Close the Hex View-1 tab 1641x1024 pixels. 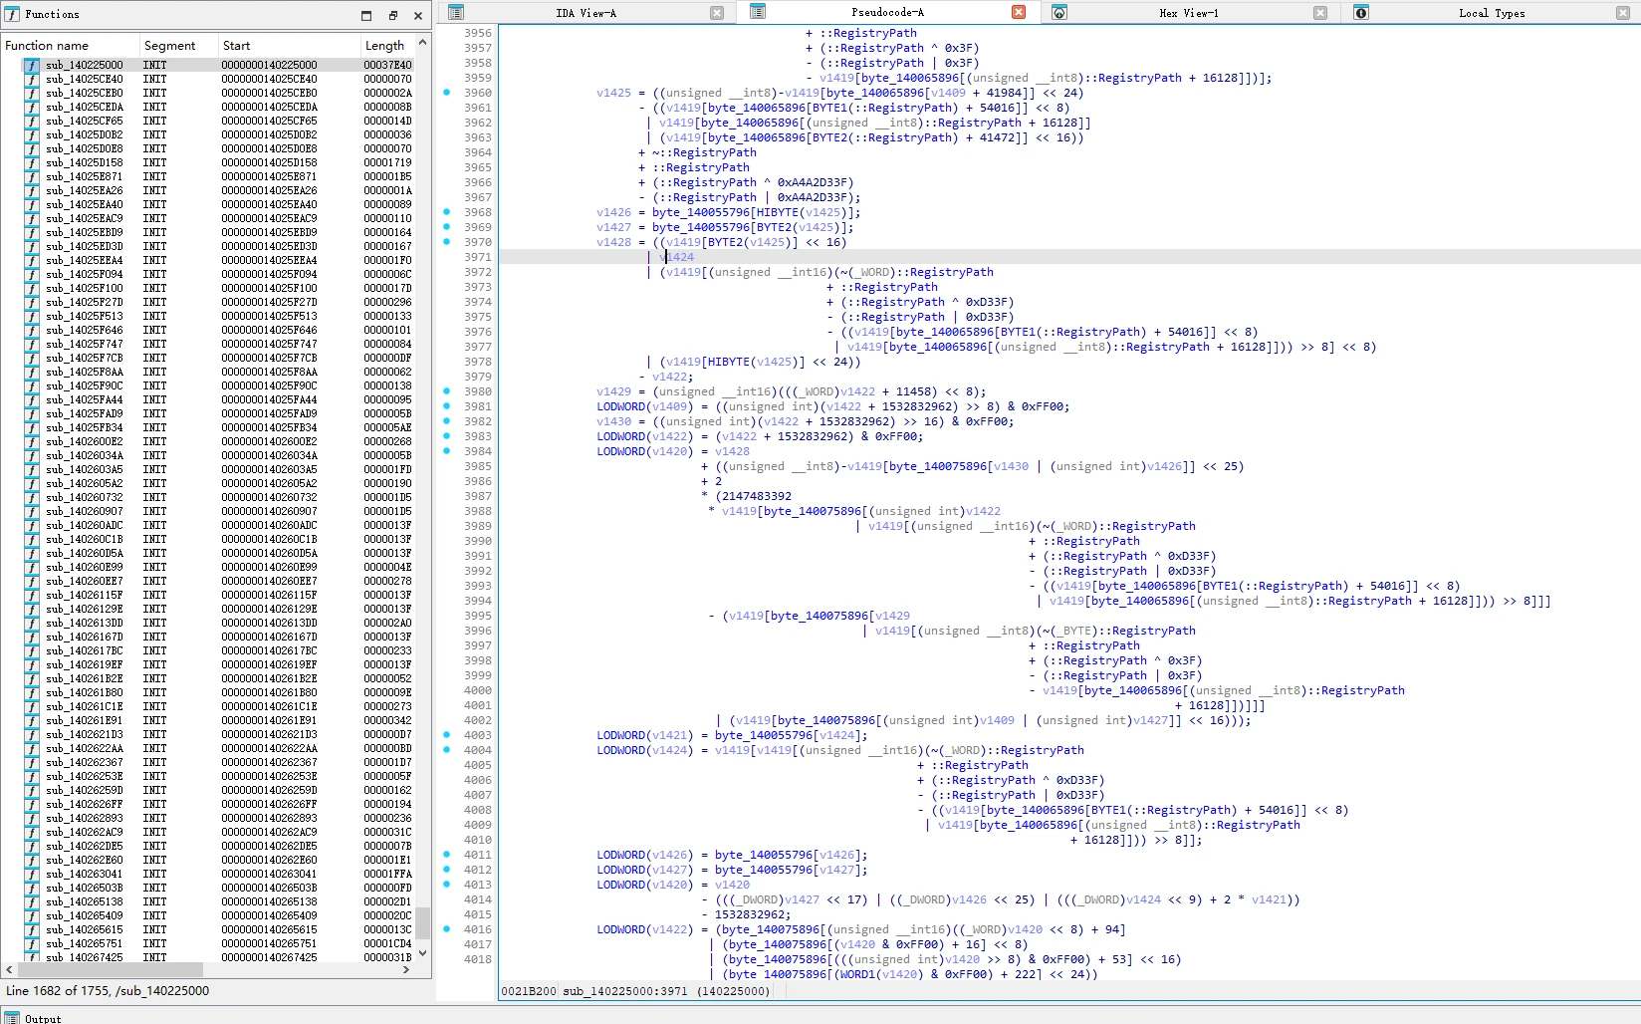point(1320,13)
